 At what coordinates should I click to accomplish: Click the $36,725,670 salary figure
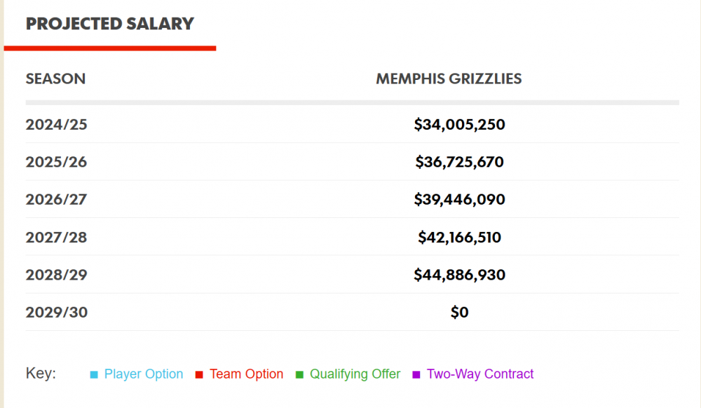459,162
